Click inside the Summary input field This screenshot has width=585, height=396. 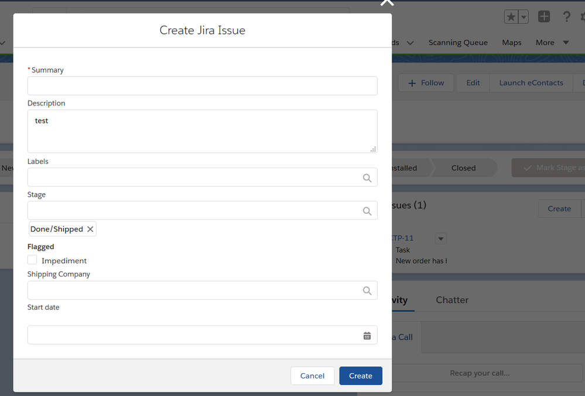(202, 86)
